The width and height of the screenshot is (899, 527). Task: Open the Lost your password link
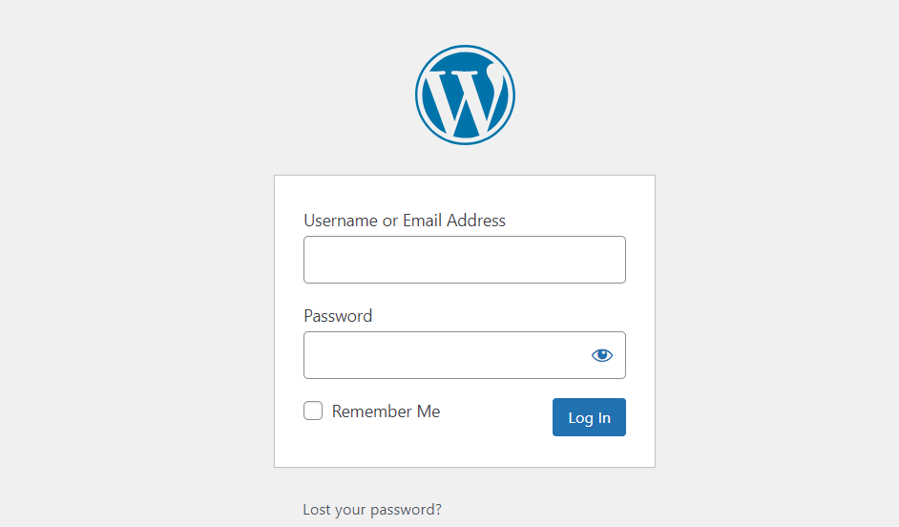[372, 509]
